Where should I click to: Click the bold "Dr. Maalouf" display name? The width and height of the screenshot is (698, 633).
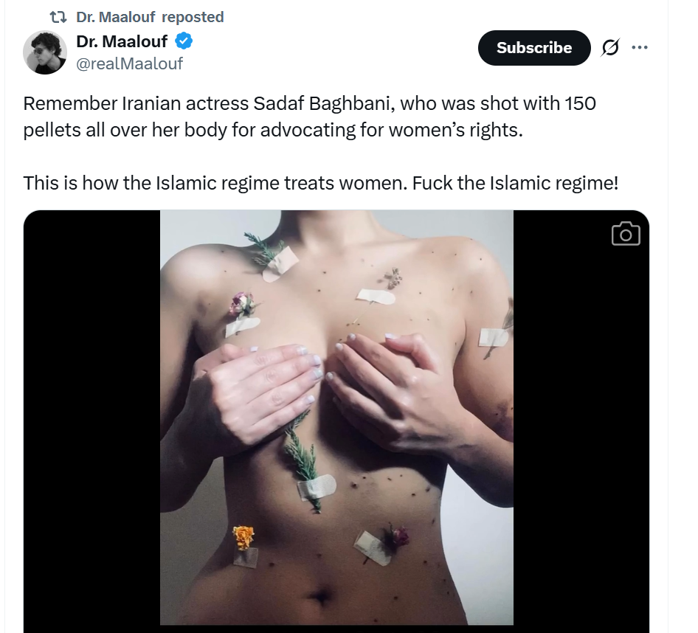122,41
